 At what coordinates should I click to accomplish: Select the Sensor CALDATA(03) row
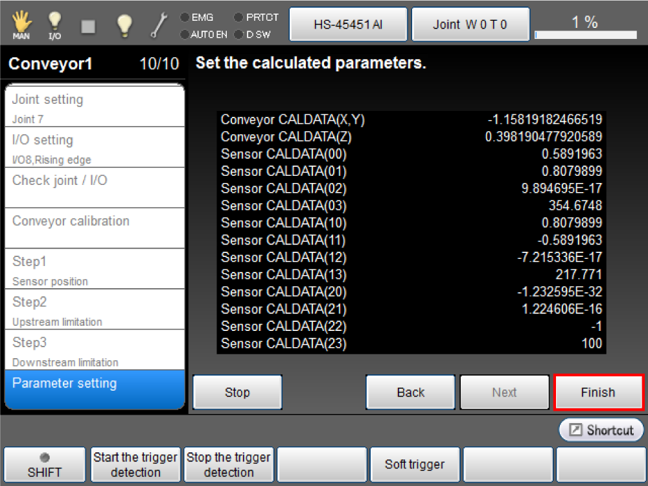coord(411,206)
